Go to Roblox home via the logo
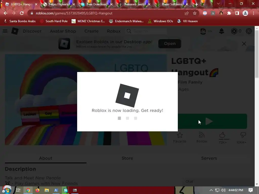This screenshot has height=194, width=259. [x=15, y=31]
